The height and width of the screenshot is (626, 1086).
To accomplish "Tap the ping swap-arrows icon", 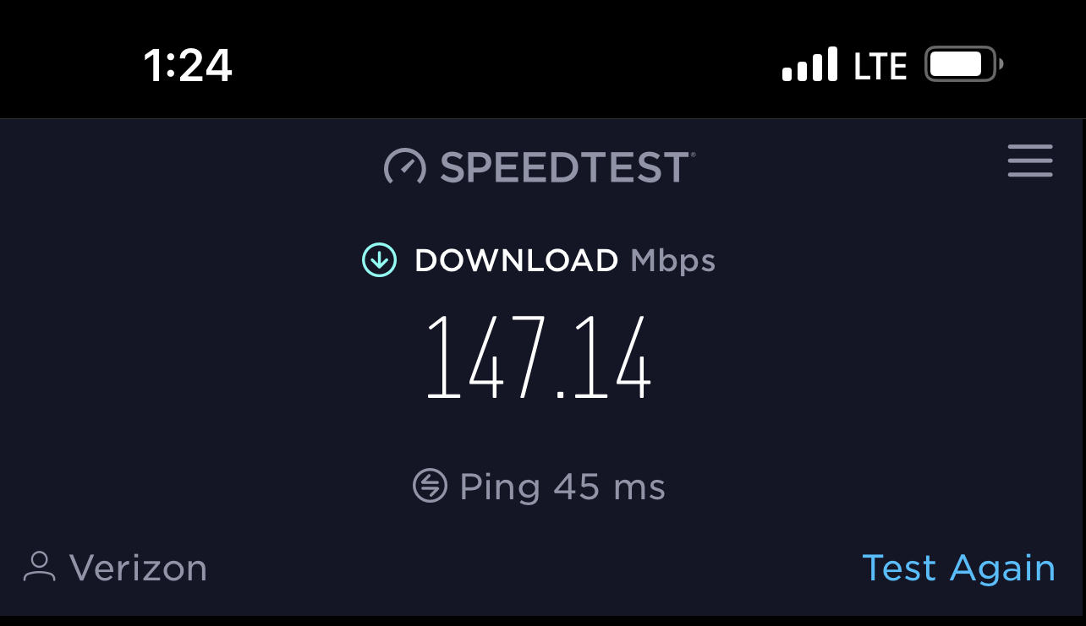I will point(430,486).
